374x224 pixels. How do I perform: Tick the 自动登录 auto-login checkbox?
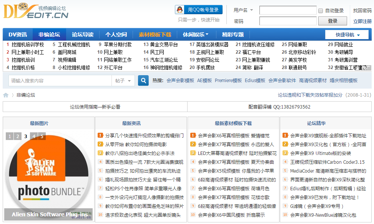tap(321, 11)
